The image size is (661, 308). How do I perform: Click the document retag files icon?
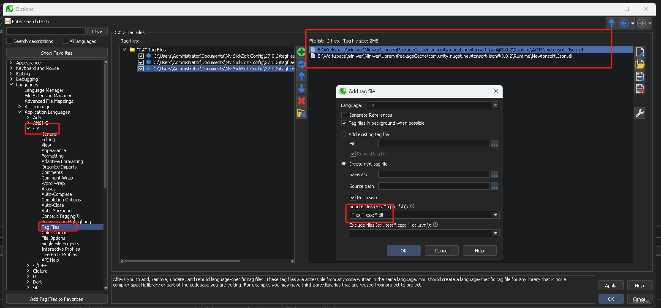tap(640, 76)
